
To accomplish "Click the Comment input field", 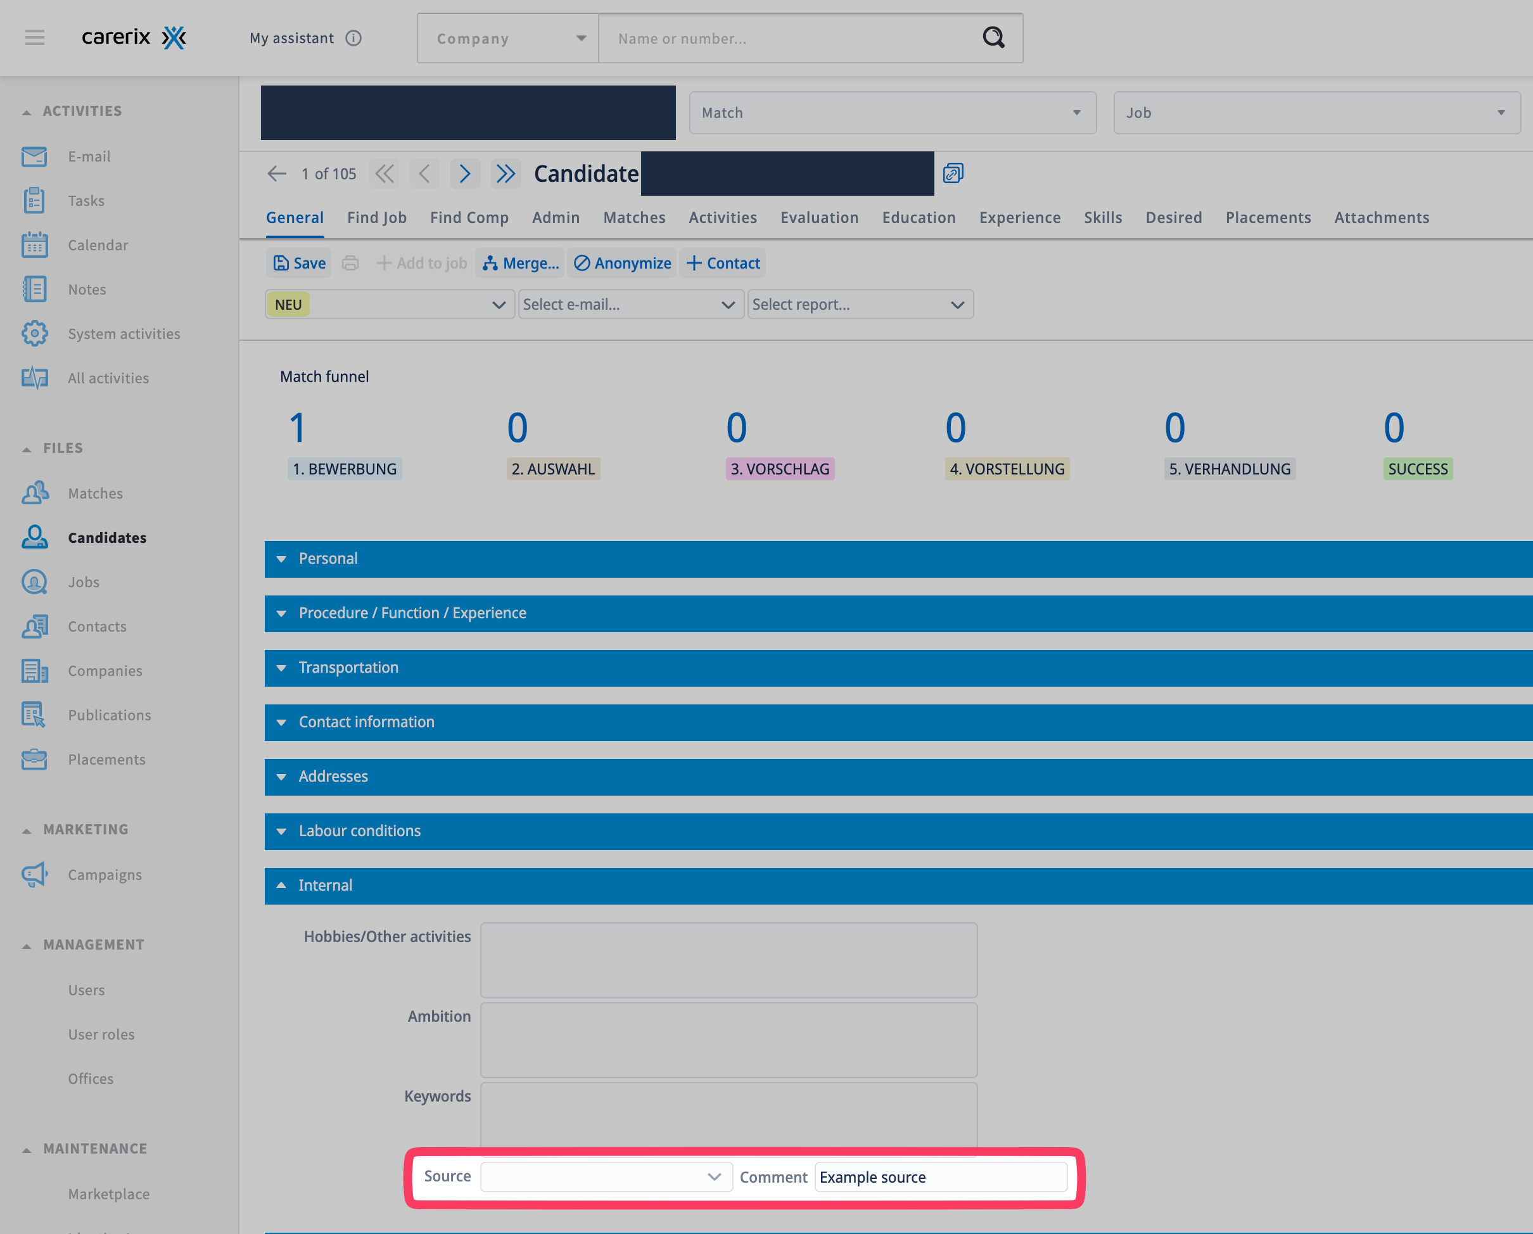I will coord(940,1176).
